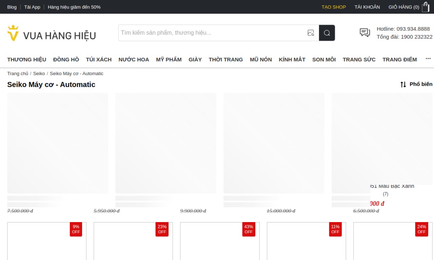
Task: Click the 24% OFF badge product card
Action: 393,241
